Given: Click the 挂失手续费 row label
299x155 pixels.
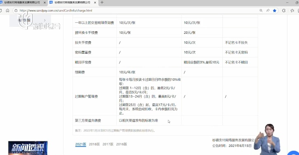Looking at the screenshot, I should pos(83,43).
